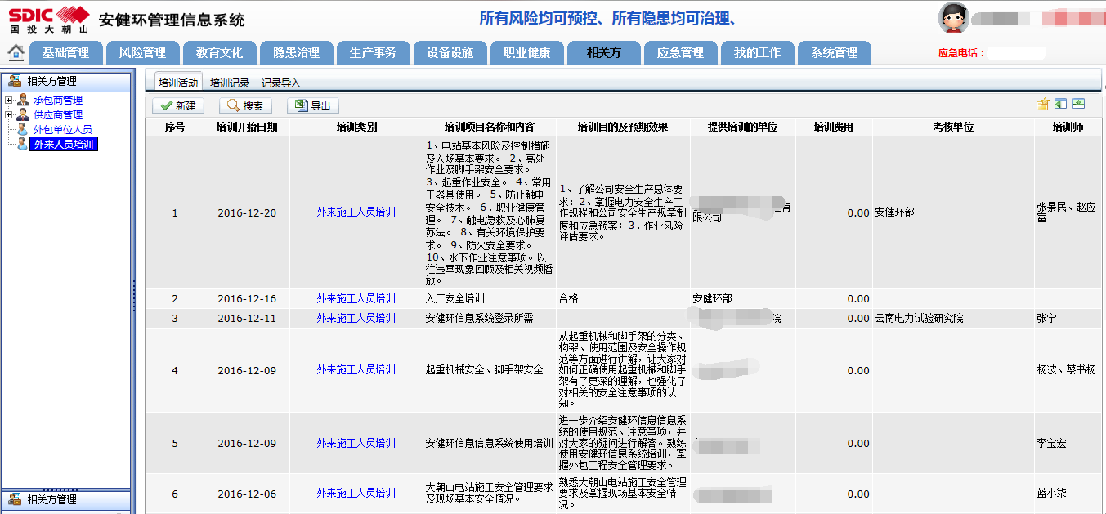Click the home icon beside 基础管理
1106x514 pixels.
[16, 52]
